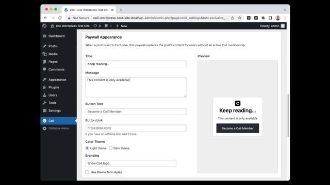Click the browser forward arrow
The height and width of the screenshot is (185, 330).
(x=53, y=18)
